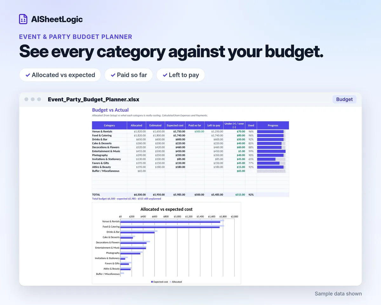Select the Under (+) / over (−) header
Image resolution: width=381 pixels, height=305 pixels.
pyautogui.click(x=234, y=125)
